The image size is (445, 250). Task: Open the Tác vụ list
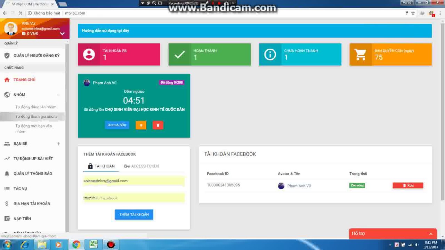tap(20, 189)
